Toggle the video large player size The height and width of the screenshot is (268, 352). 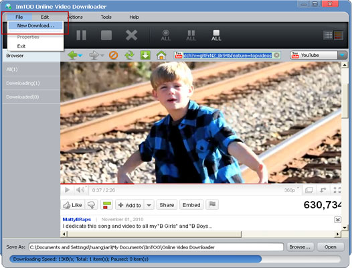point(309,190)
